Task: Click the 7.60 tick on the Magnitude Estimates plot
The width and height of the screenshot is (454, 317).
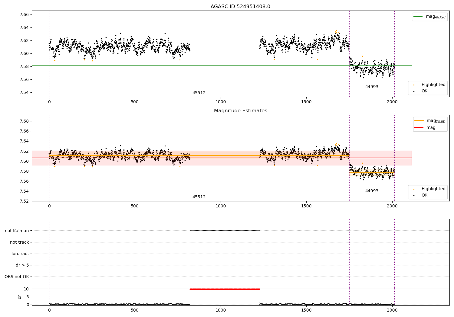Action: click(24, 161)
